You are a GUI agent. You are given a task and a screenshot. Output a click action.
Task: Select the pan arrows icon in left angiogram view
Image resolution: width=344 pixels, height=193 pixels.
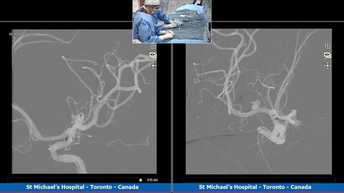[x=153, y=65]
